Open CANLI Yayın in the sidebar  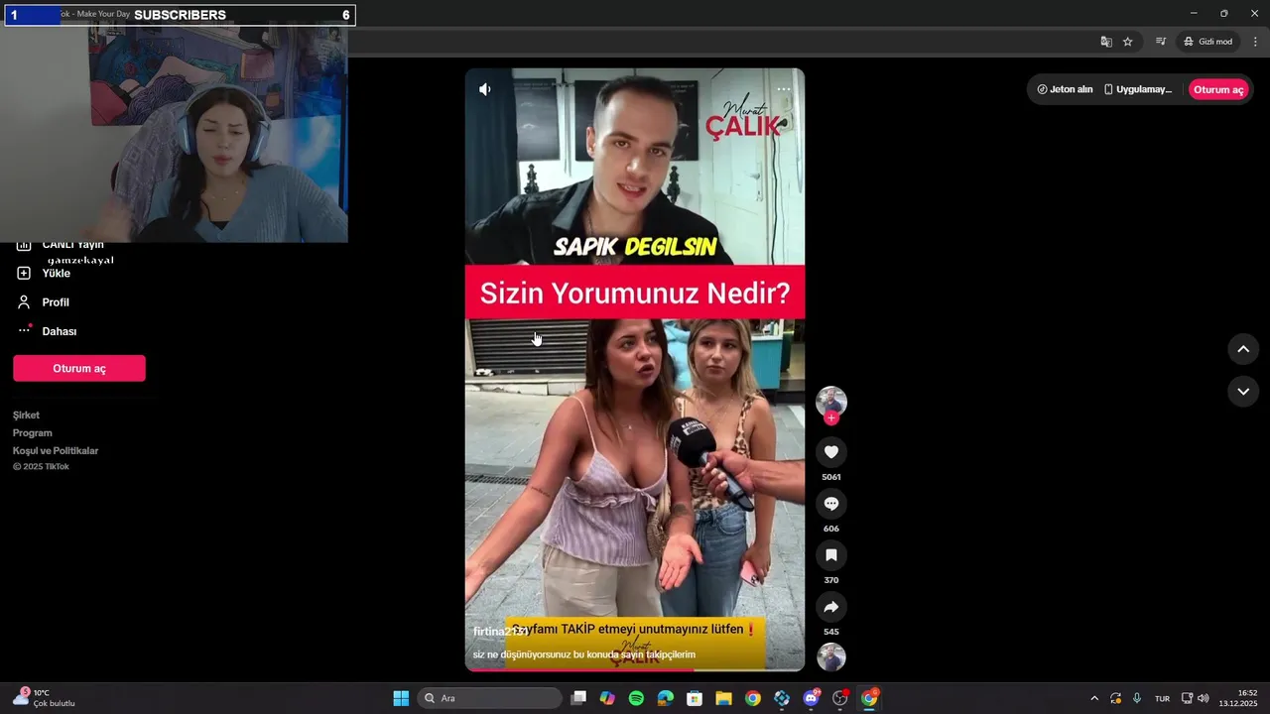pyautogui.click(x=60, y=245)
